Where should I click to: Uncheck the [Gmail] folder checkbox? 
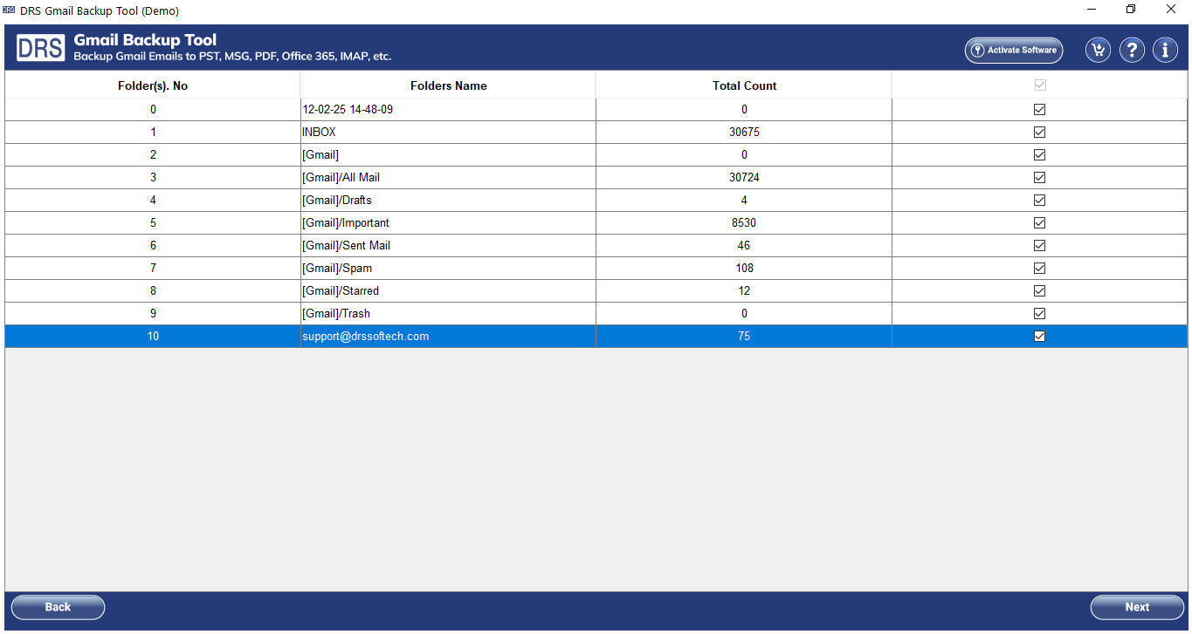tap(1039, 155)
